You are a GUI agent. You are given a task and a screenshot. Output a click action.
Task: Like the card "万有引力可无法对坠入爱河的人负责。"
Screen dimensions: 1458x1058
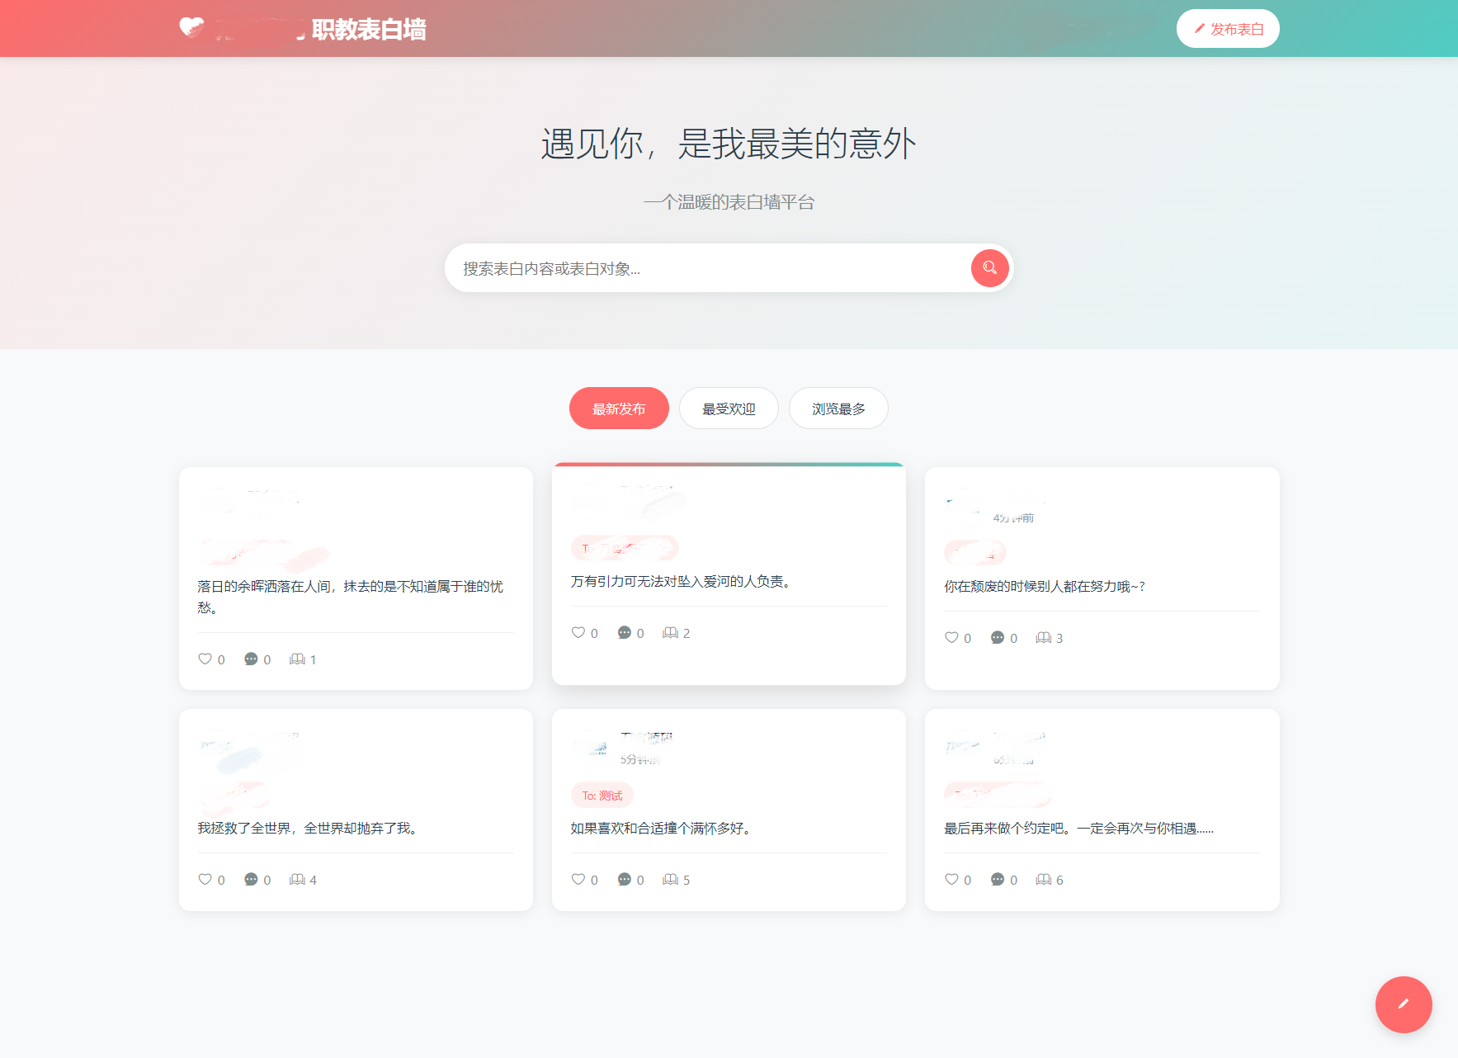click(x=578, y=632)
